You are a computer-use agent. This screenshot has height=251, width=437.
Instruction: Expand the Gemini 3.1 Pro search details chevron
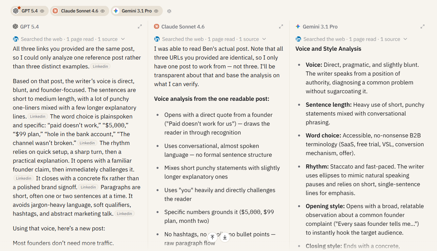pos(405,39)
